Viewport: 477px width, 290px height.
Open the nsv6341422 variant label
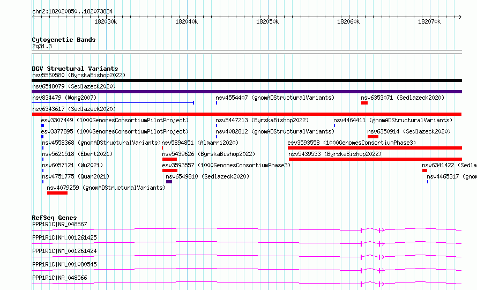[449, 165]
